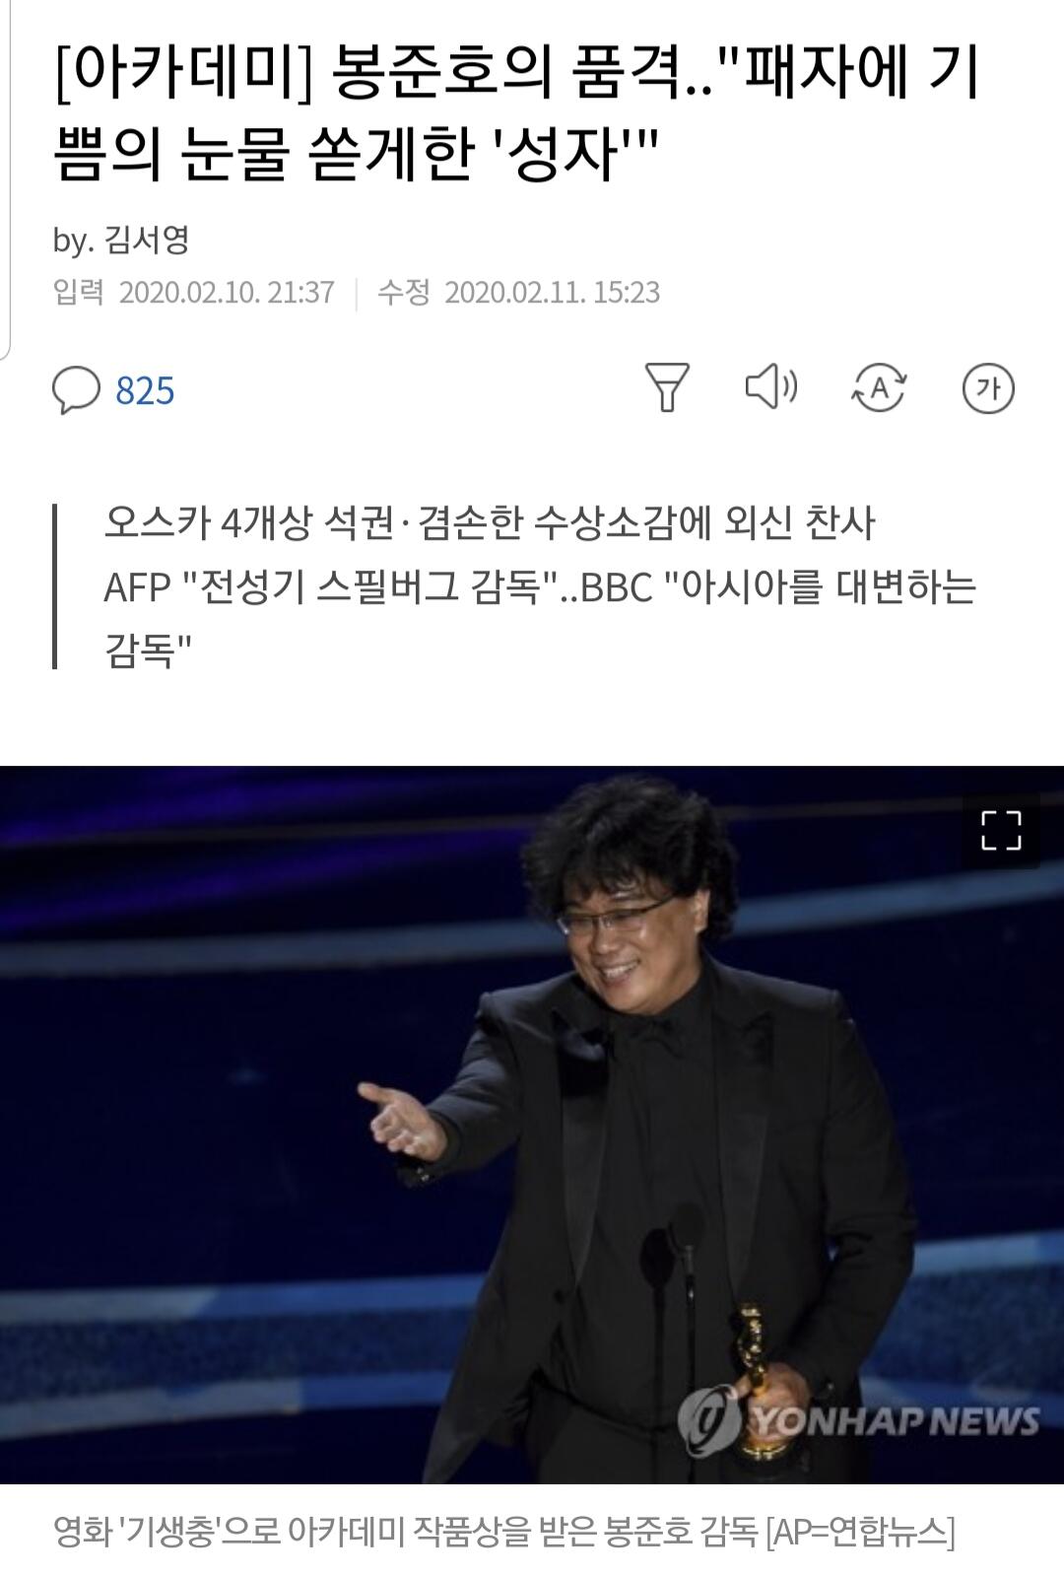This screenshot has width=1064, height=1577.
Task: Tap the article headline about 봉준호의 품격
Action: 517,113
